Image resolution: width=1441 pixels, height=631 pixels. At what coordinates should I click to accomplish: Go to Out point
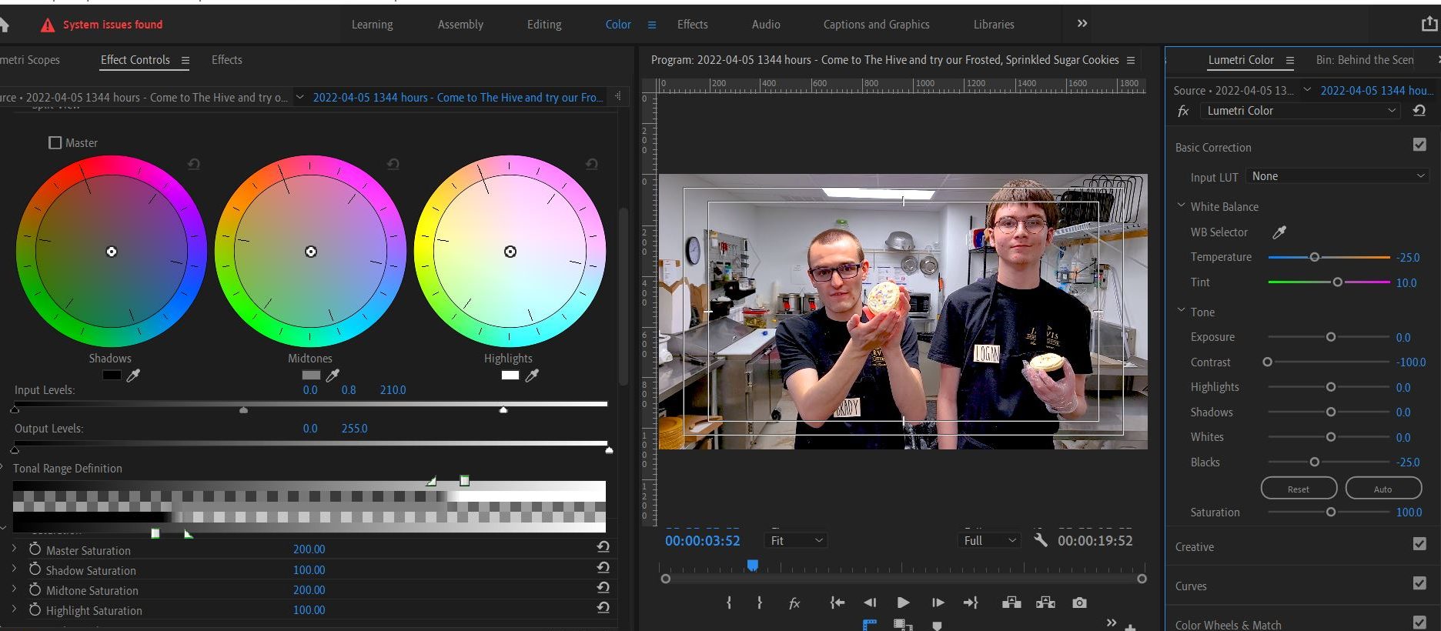click(971, 603)
